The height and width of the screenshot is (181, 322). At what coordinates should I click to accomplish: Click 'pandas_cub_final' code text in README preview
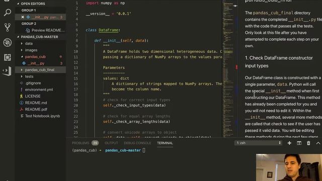273,13
